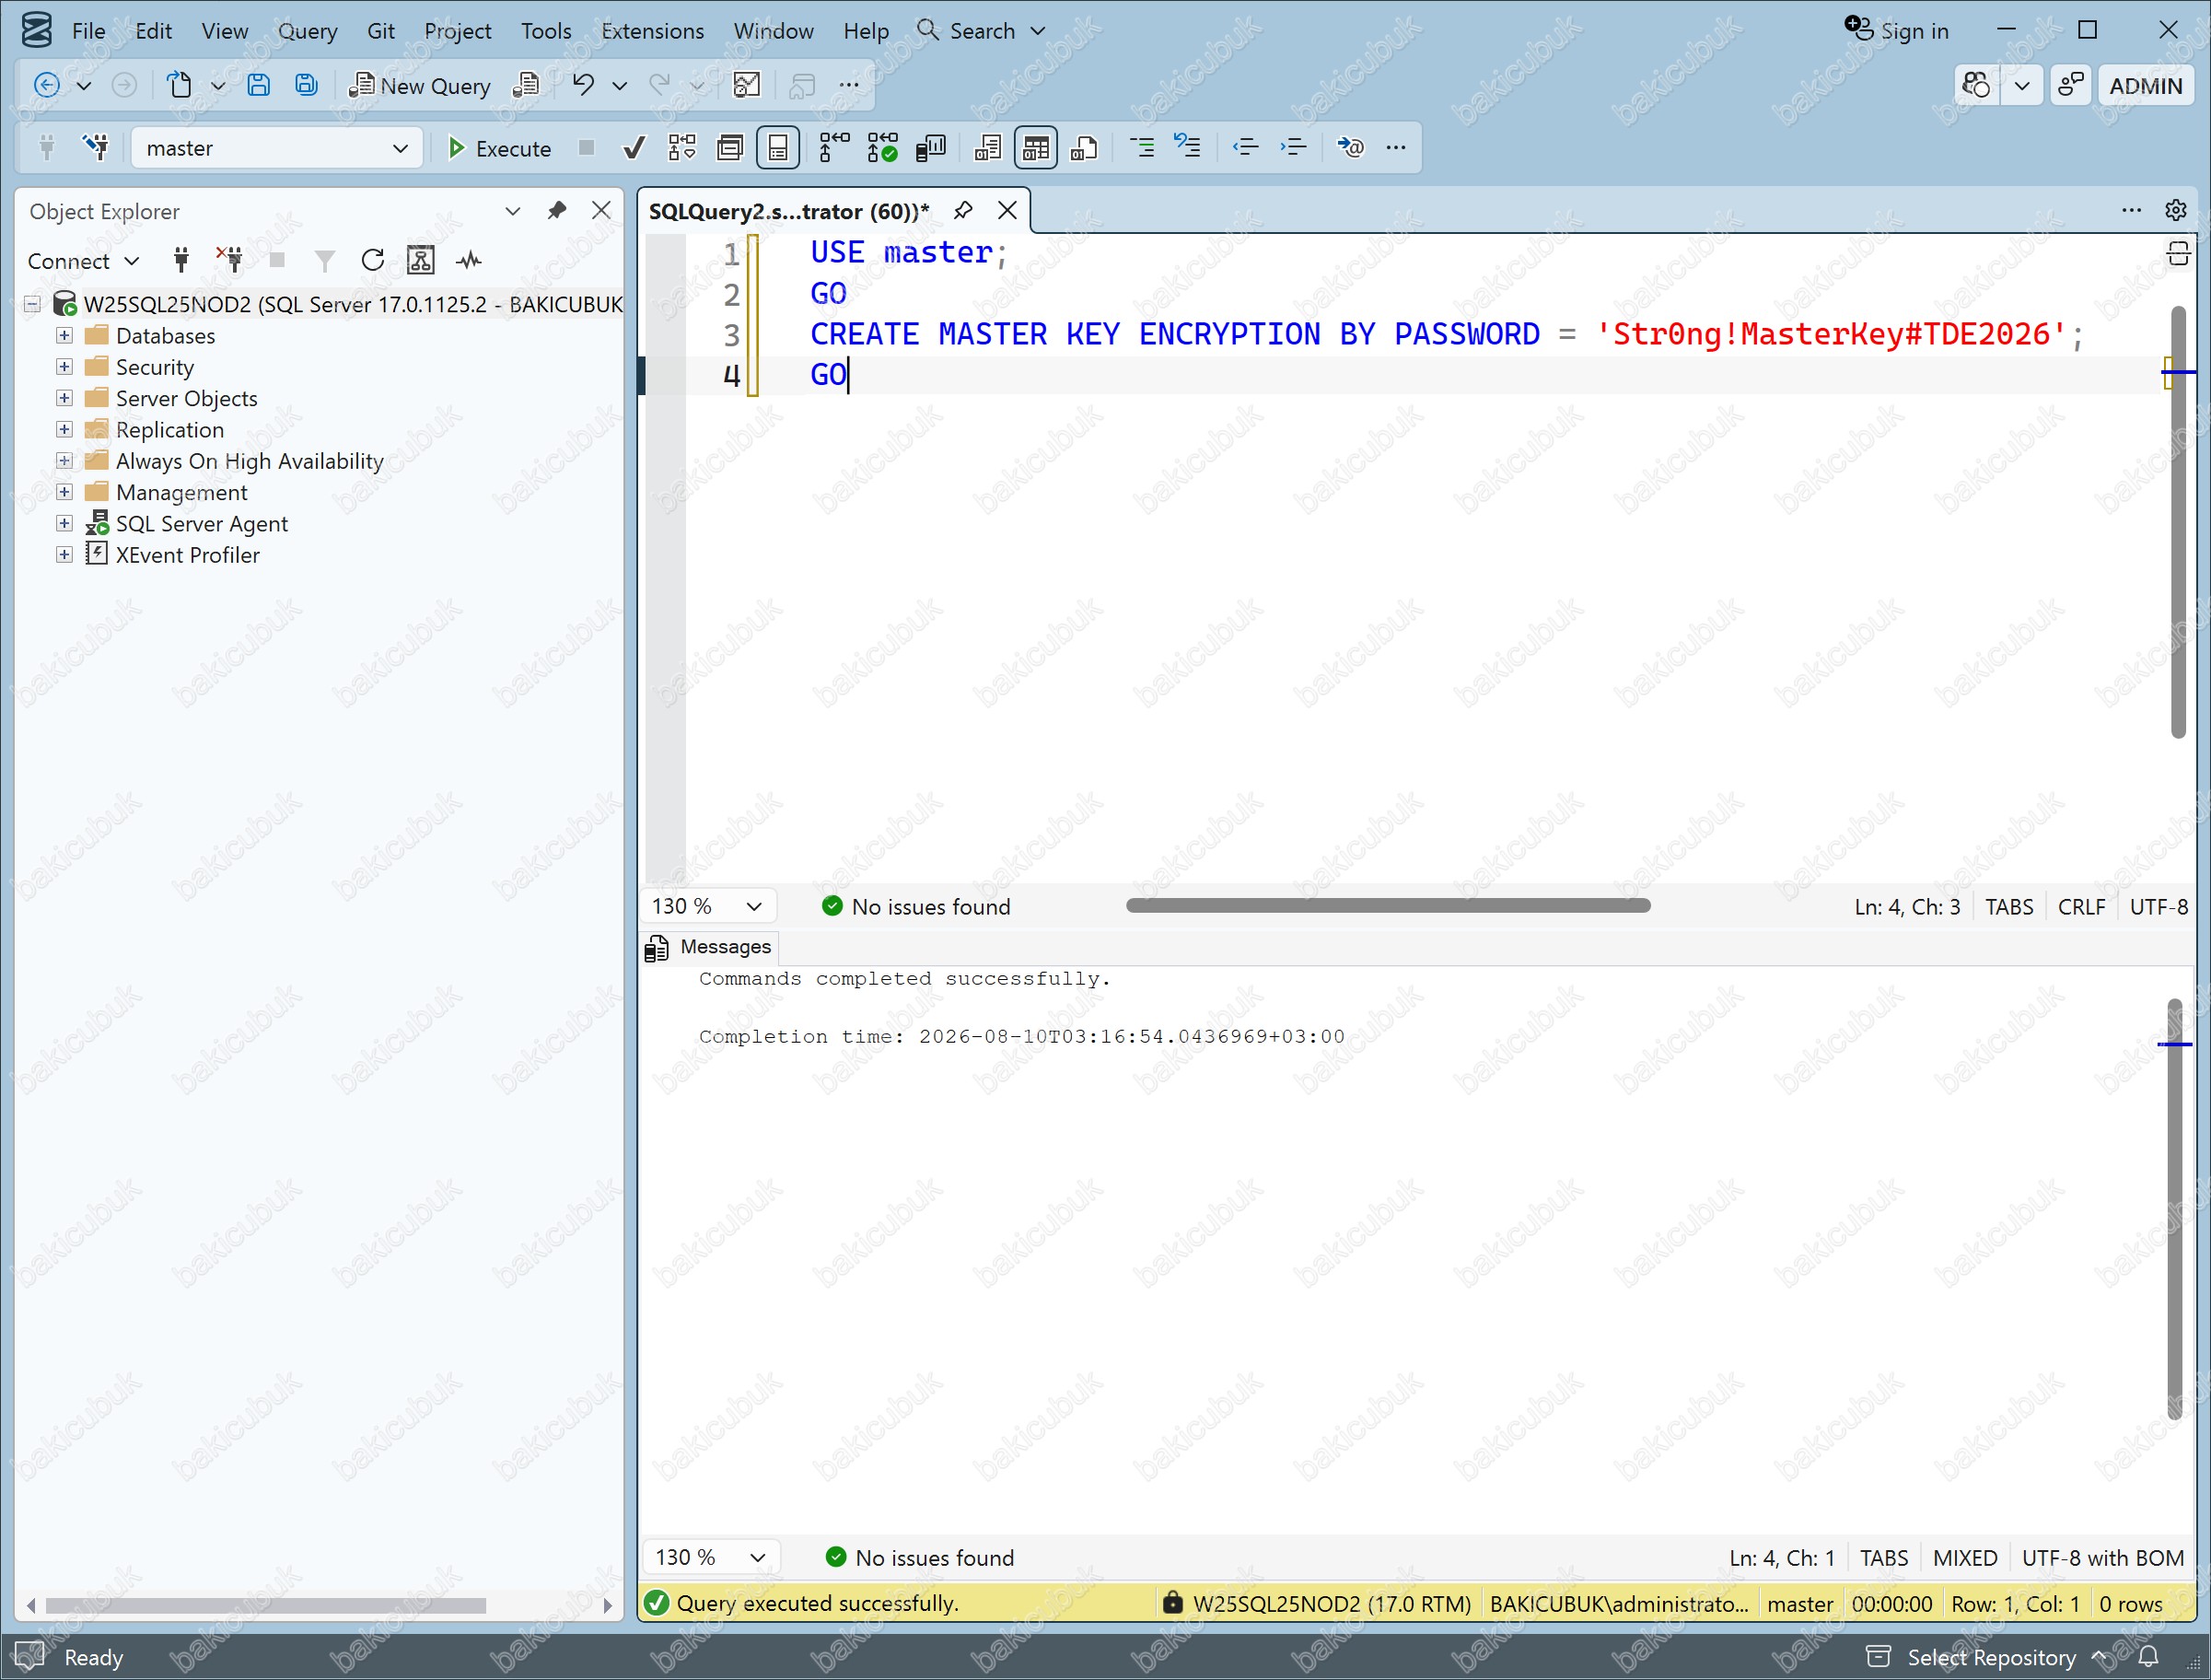Screen dimensions: 2211x1680
Task: Click Specify Values for Template Parameters icon
Action: coord(1350,148)
